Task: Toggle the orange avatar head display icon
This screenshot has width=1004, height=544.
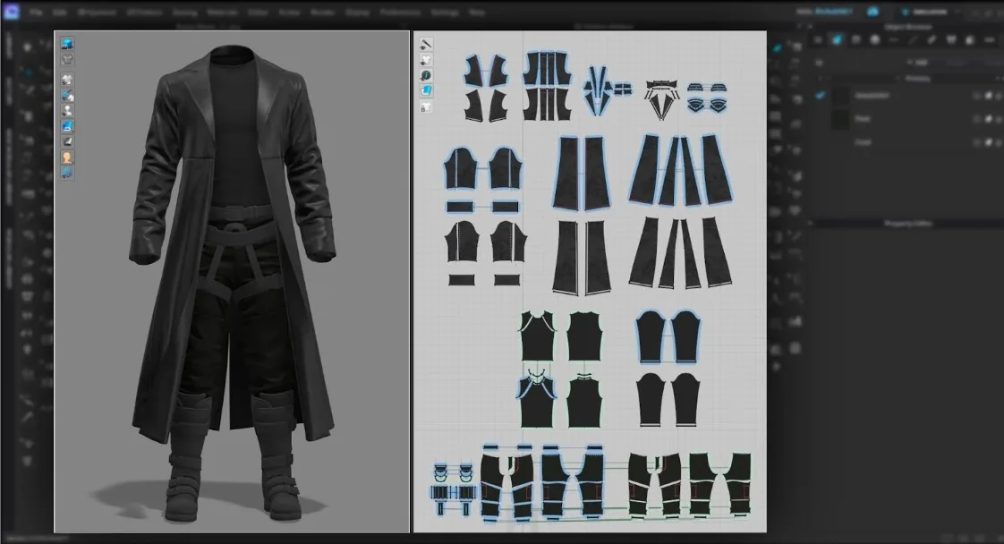Action: pos(67,157)
